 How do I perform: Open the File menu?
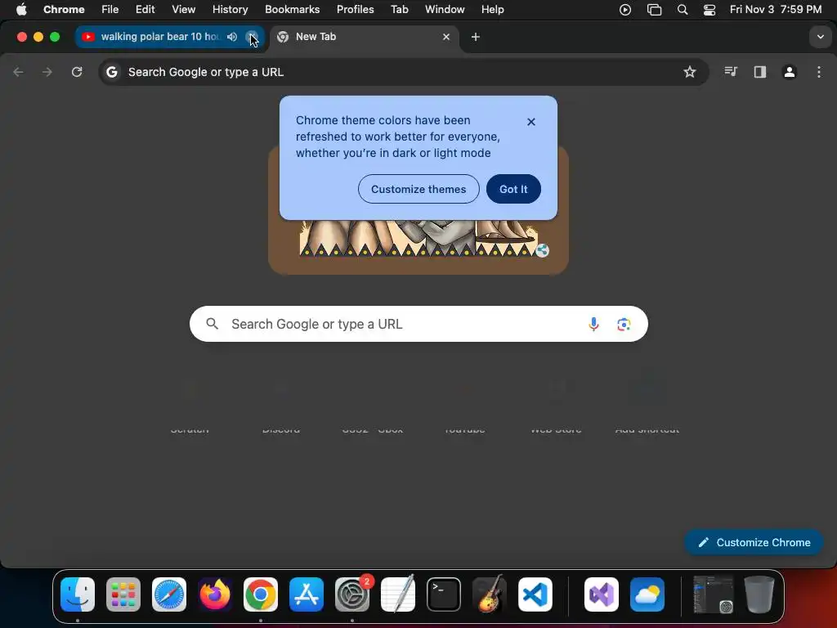pyautogui.click(x=110, y=10)
